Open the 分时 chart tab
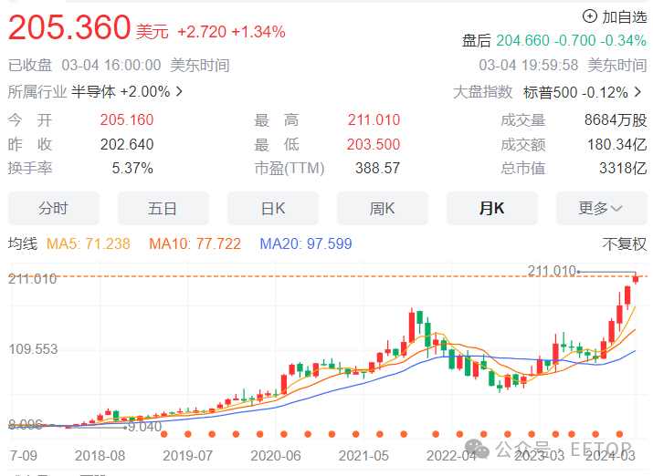This screenshot has height=476, width=653. point(54,209)
